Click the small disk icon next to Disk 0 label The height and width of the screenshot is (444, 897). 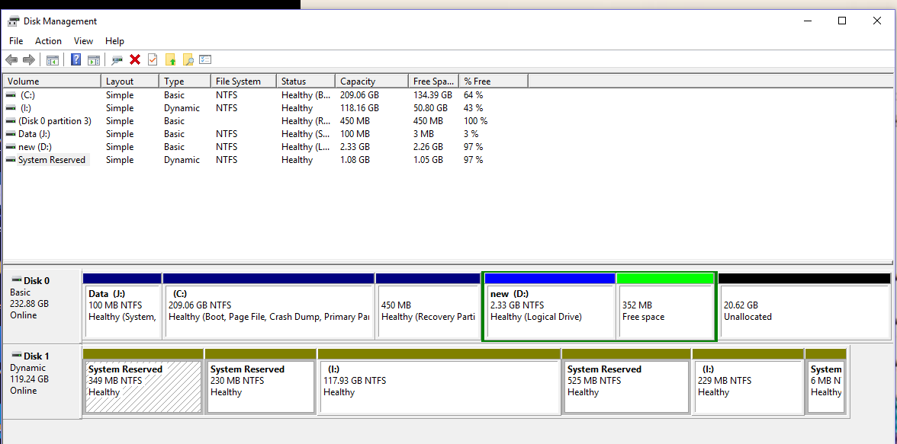16,280
